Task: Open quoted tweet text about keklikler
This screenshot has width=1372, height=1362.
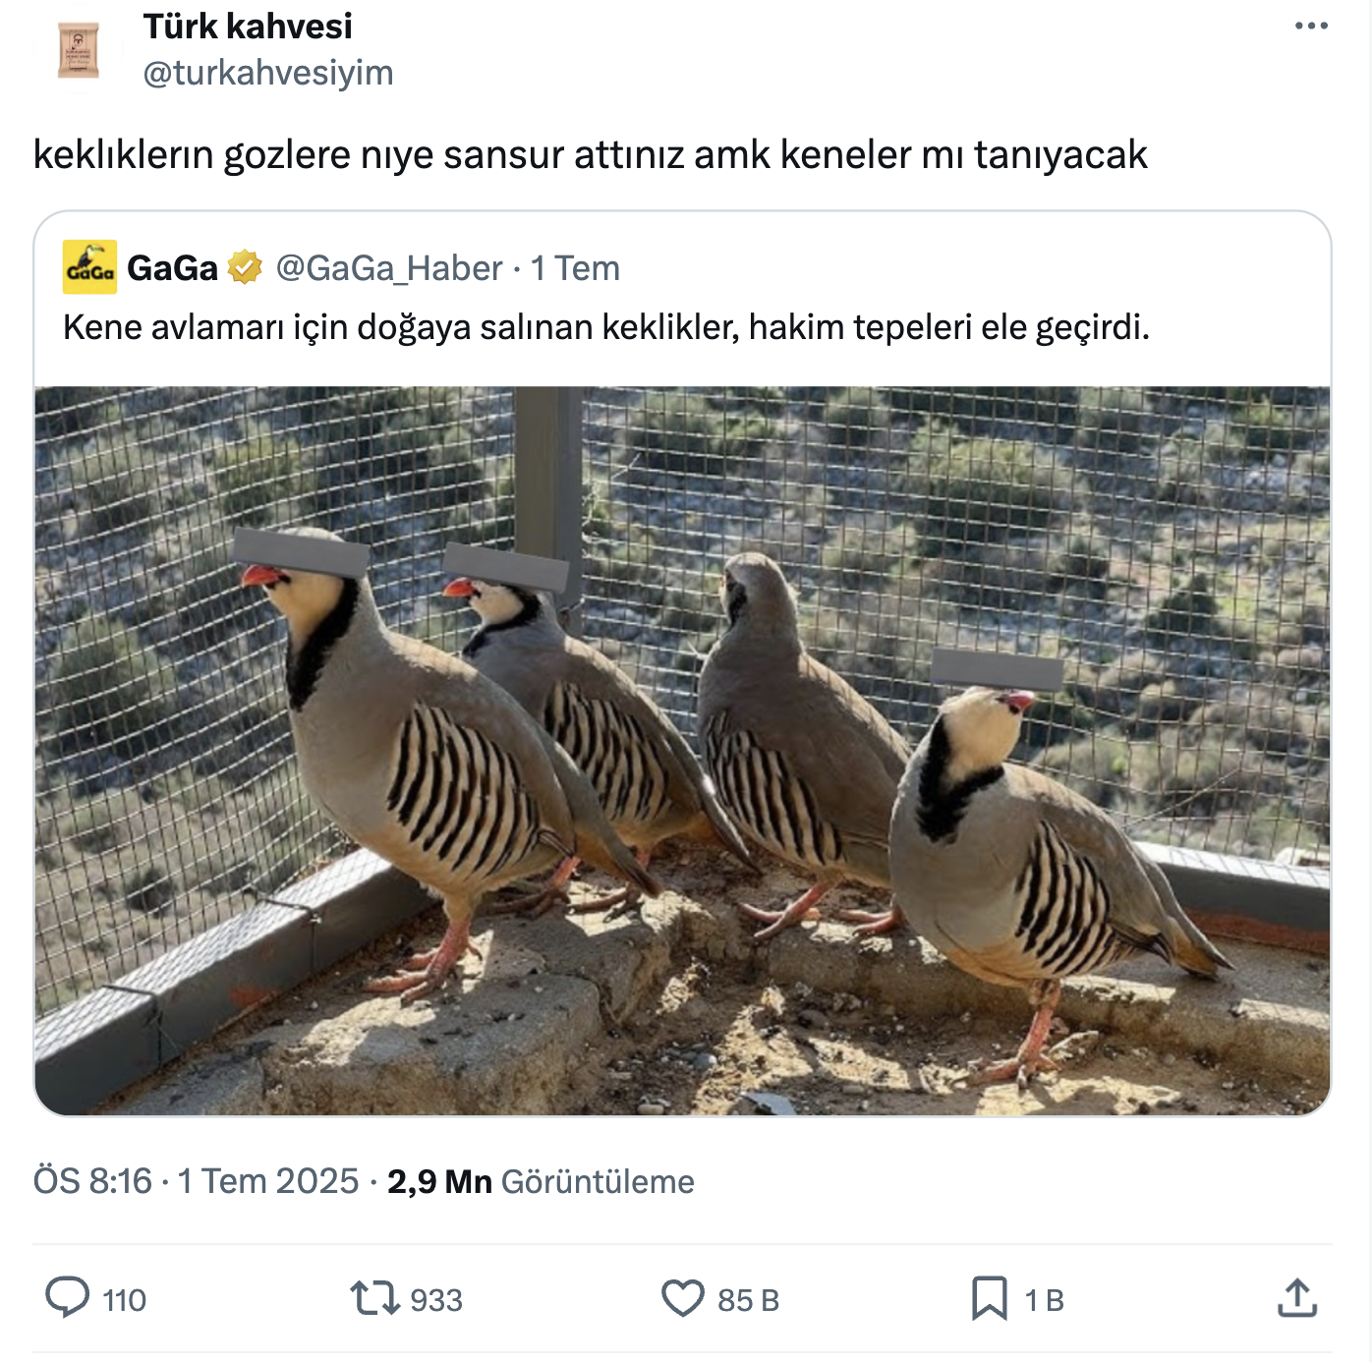Action: pyautogui.click(x=606, y=327)
